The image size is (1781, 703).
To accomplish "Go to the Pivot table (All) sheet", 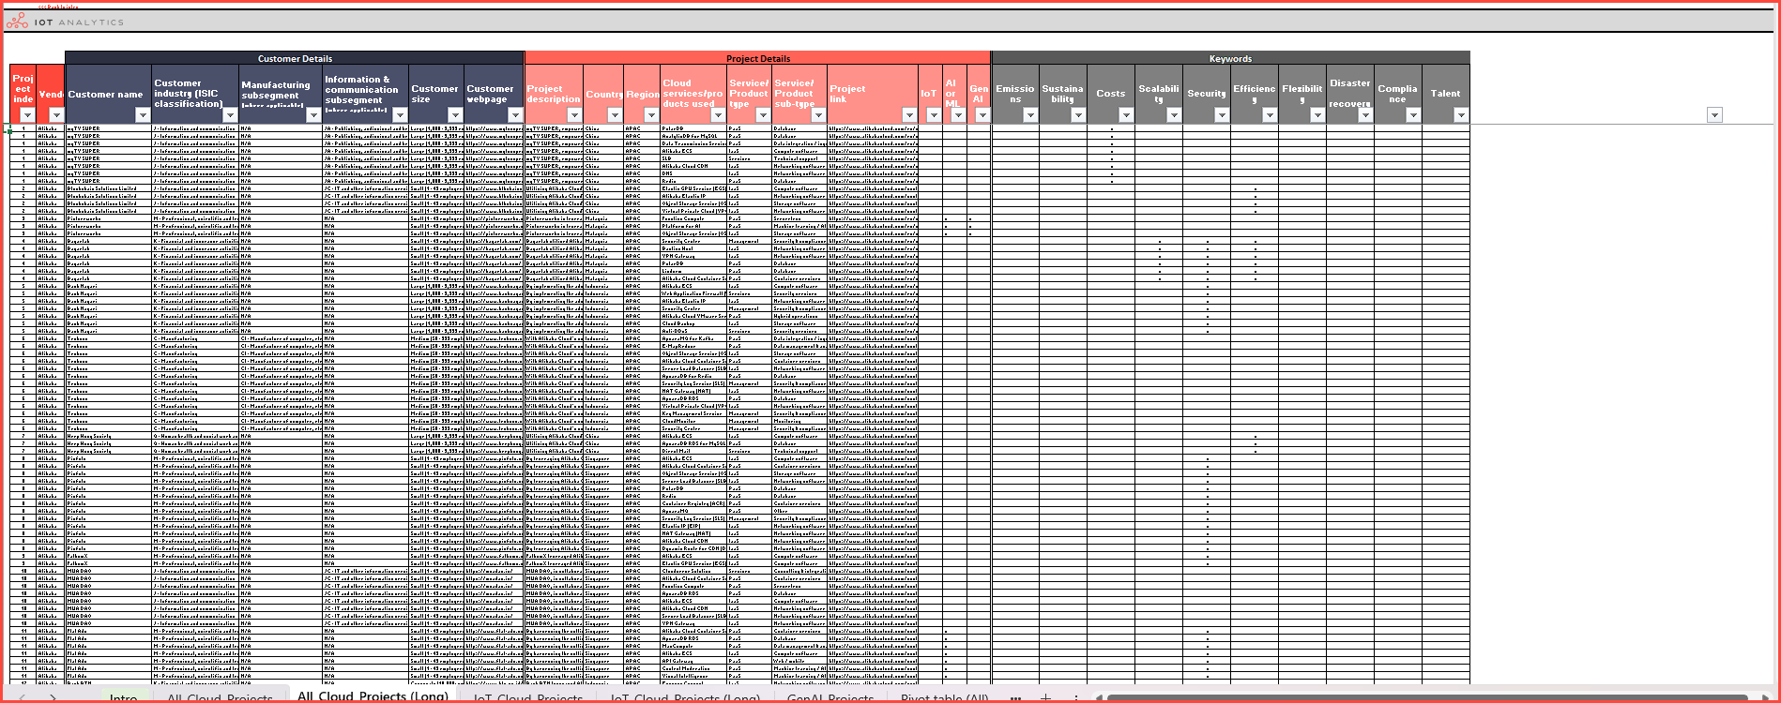I will 944,697.
